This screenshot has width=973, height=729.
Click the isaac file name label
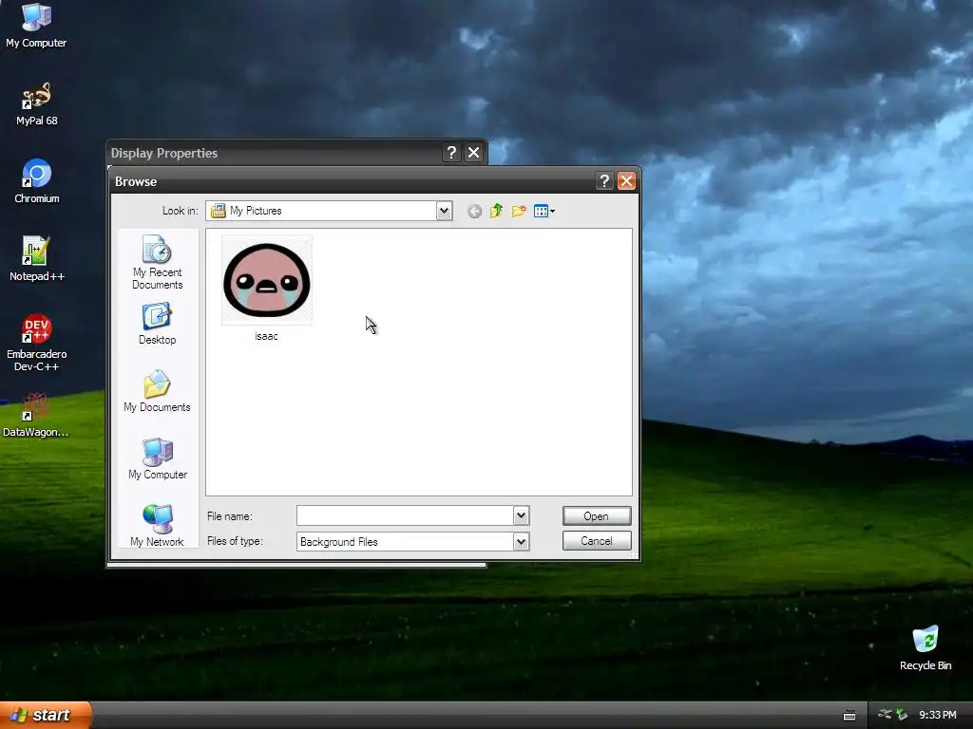pos(266,336)
